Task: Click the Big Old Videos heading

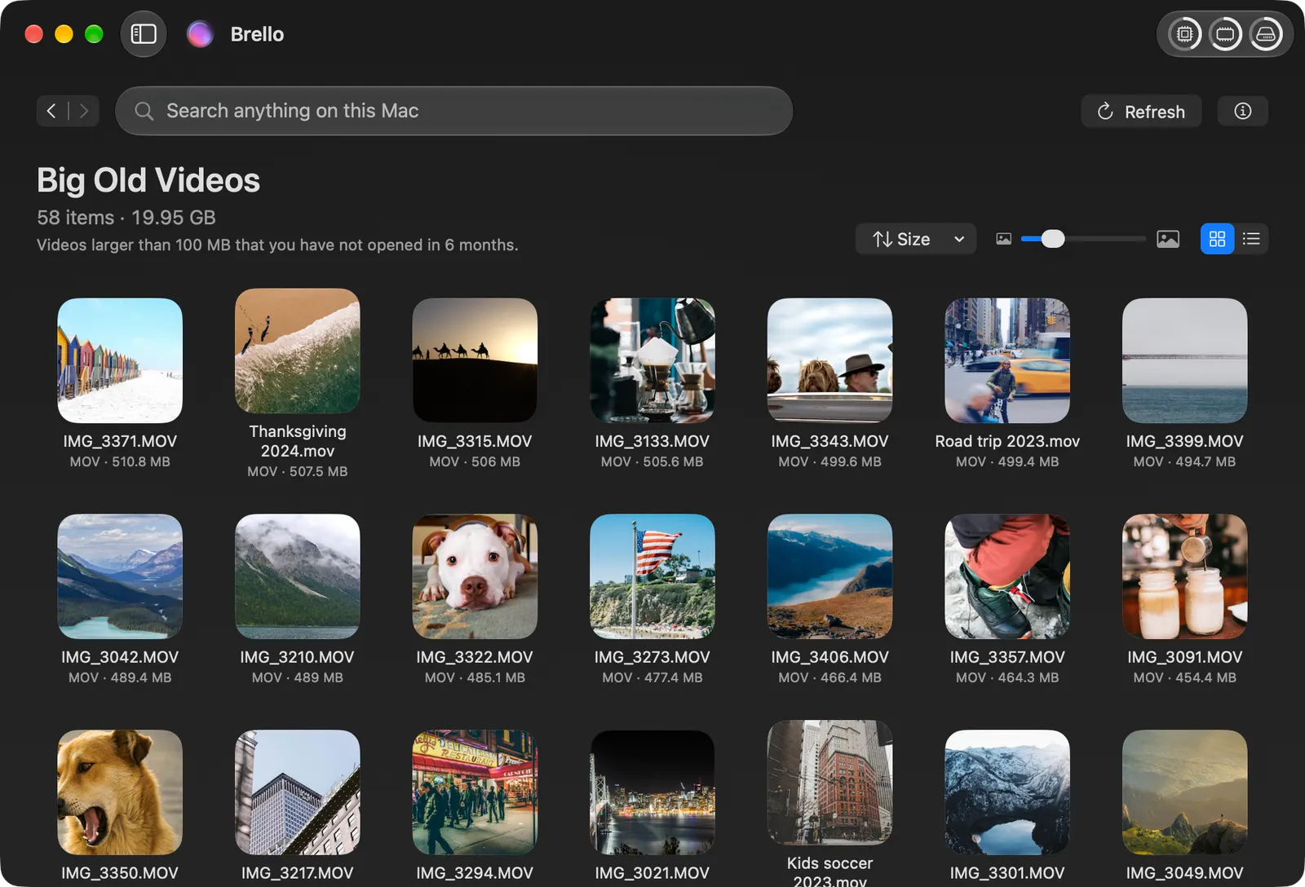Action: click(x=148, y=180)
